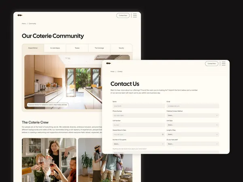Open calendar icon in Desired Move-In Date

pyautogui.click(x=163, y=135)
